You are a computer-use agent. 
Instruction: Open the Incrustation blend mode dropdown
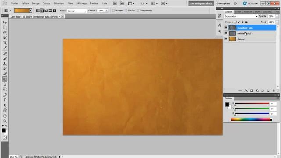(241, 16)
